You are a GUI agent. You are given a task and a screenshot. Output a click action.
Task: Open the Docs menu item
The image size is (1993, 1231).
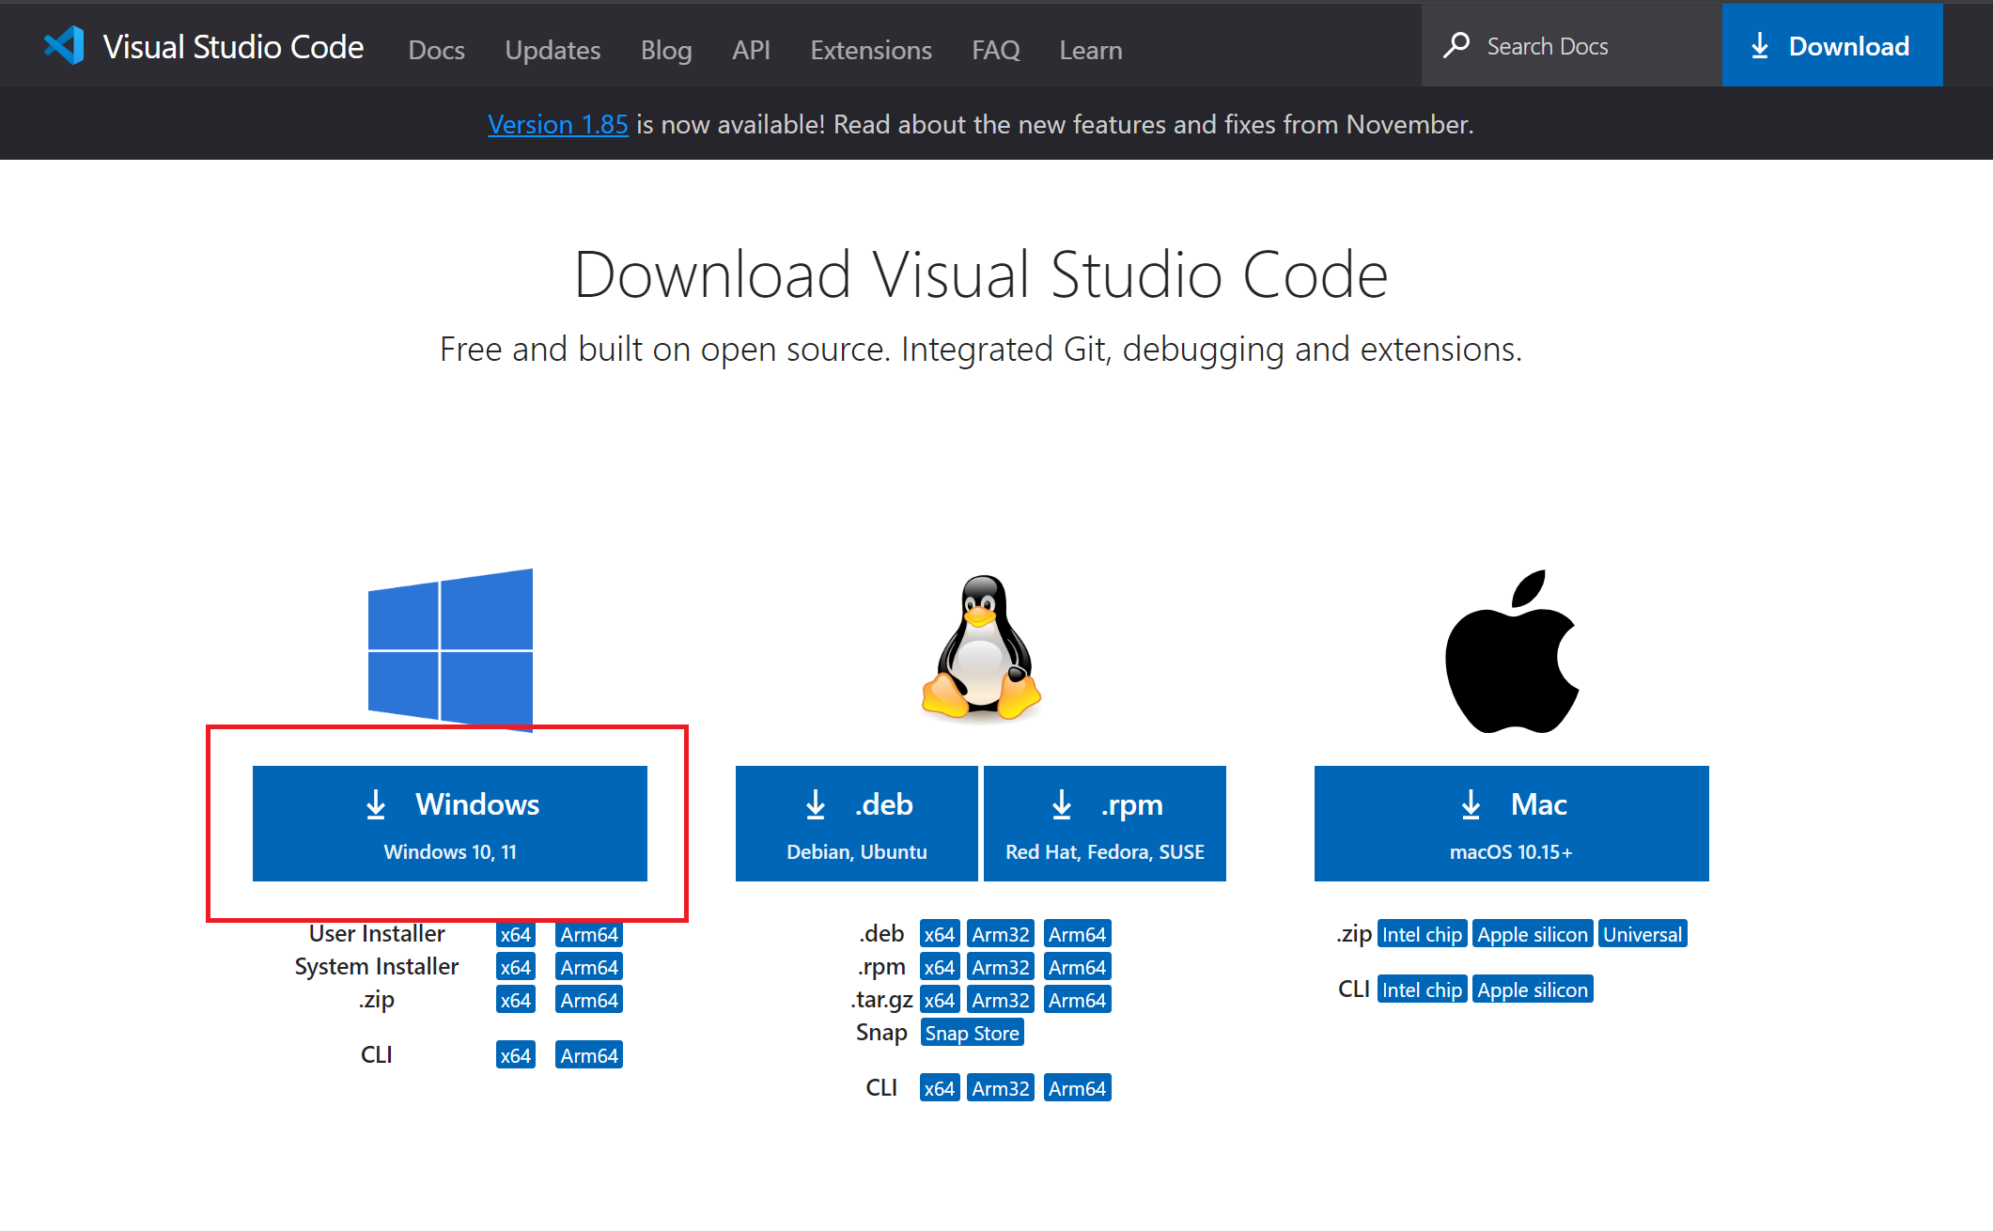tap(436, 50)
